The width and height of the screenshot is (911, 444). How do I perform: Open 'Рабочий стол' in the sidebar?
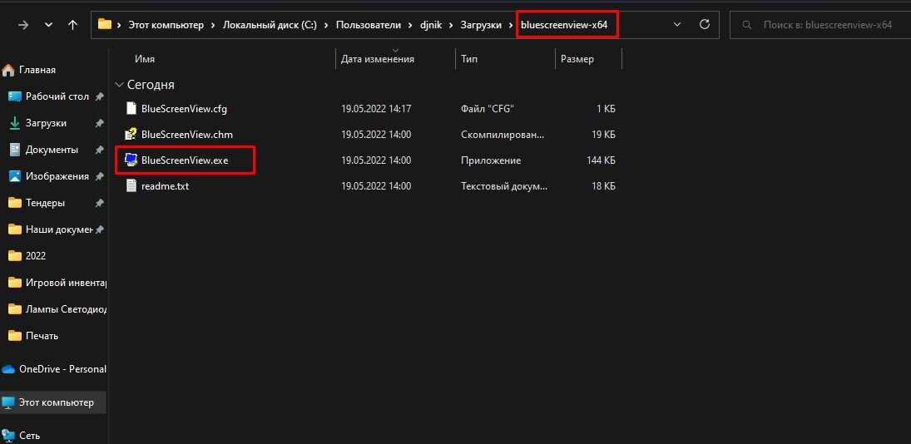click(x=57, y=96)
